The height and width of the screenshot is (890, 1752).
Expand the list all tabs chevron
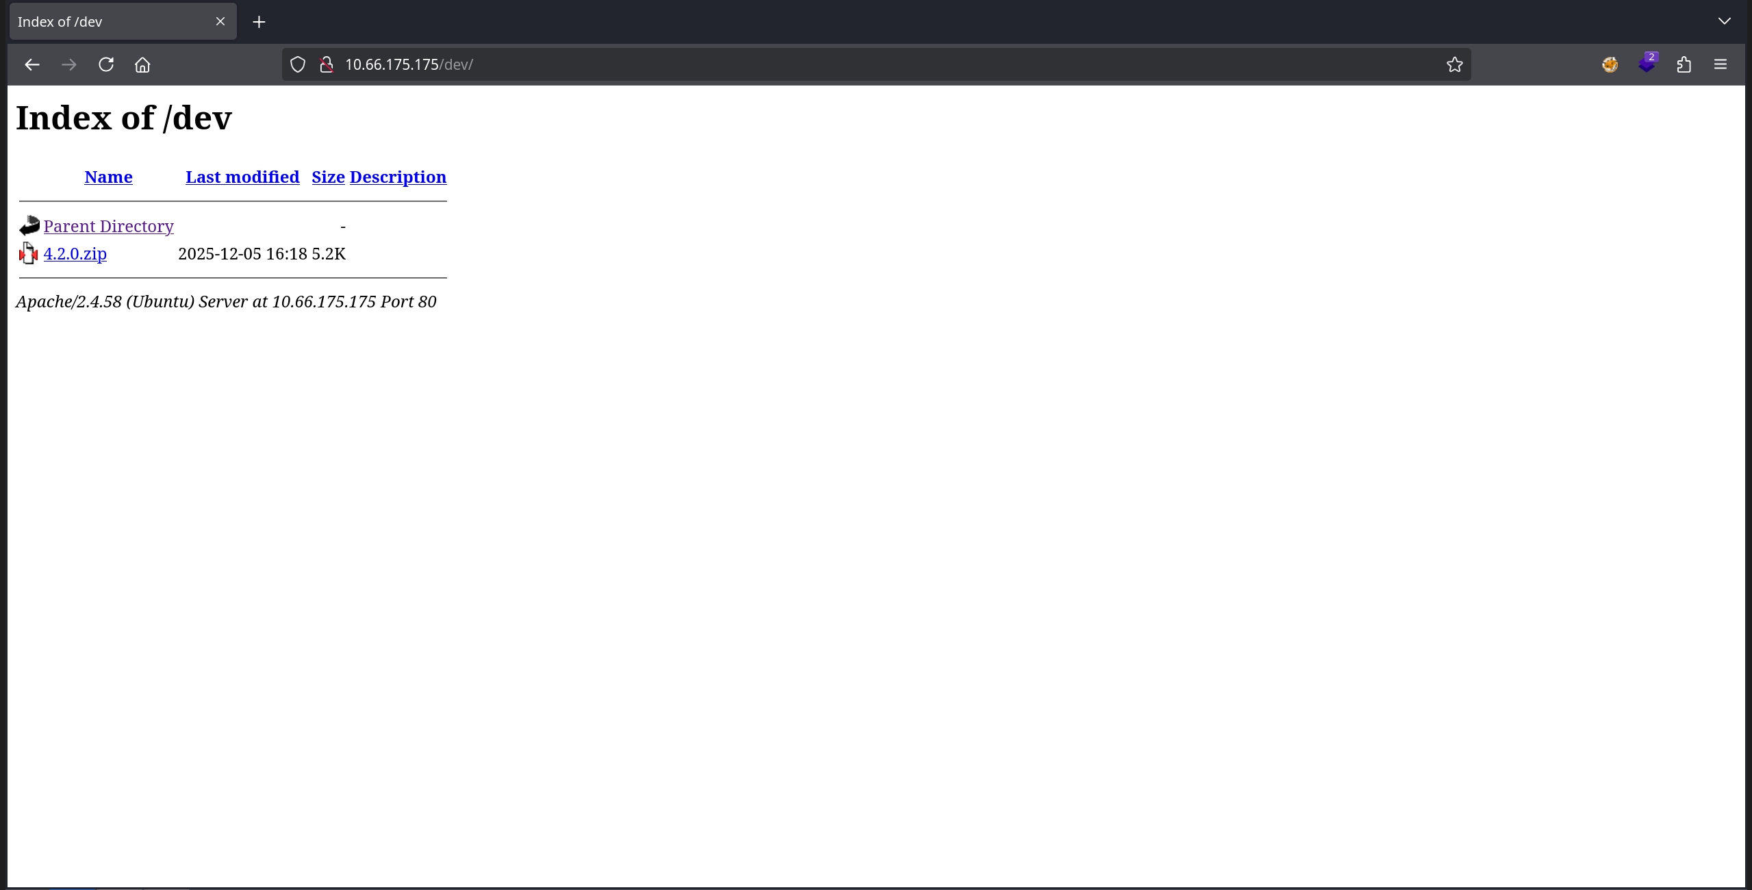[1724, 21]
